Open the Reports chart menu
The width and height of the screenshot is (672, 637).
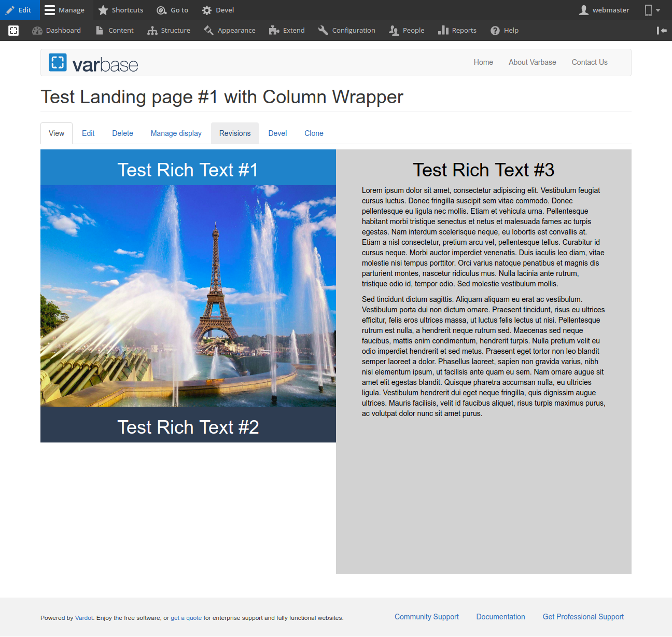(x=457, y=31)
